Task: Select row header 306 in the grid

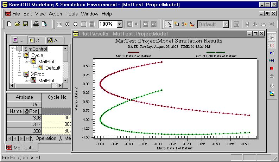Action: click(x=24, y=118)
